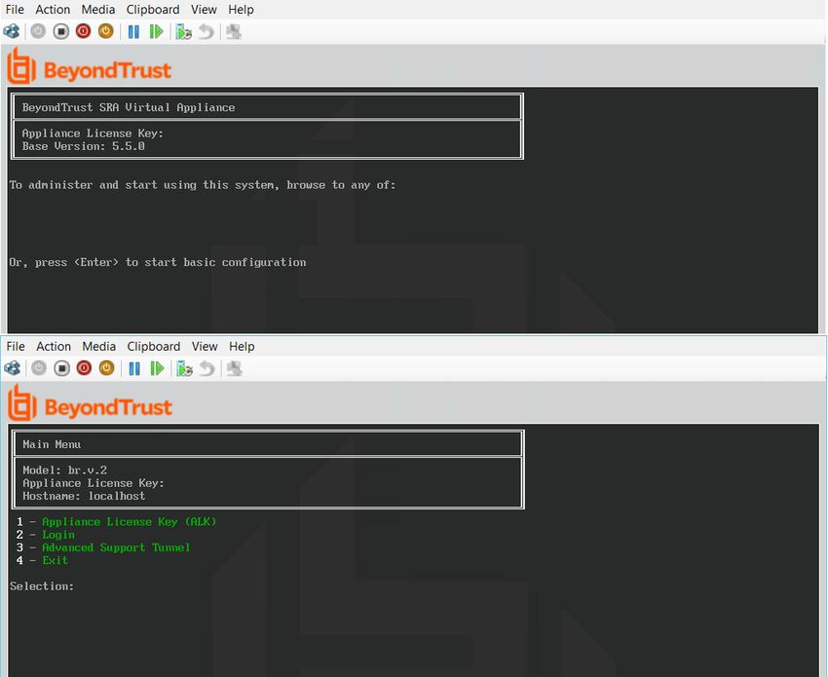This screenshot has width=828, height=677.
Task: Send Ctrl+Alt+Delete in the Main Menu window
Action: (x=12, y=368)
